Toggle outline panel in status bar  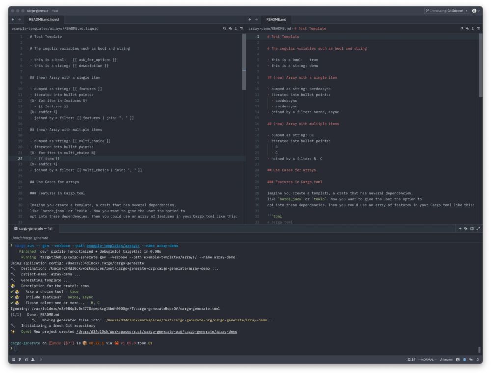point(27,360)
